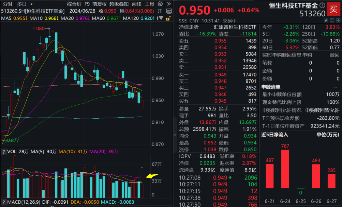Screen dimensions: 342x207
Task: Expand the MA indicator list triangle
Action: [x=161, y=18]
